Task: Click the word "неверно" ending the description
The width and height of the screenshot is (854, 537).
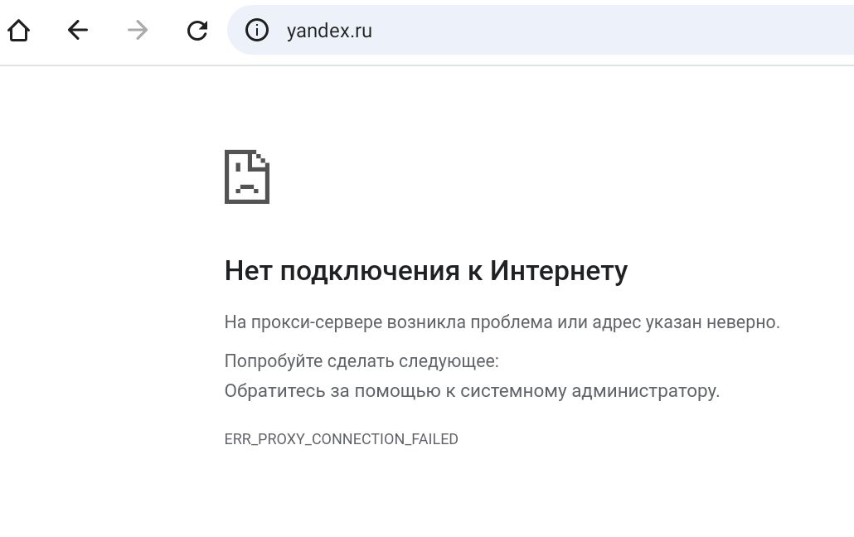Action: 741,322
